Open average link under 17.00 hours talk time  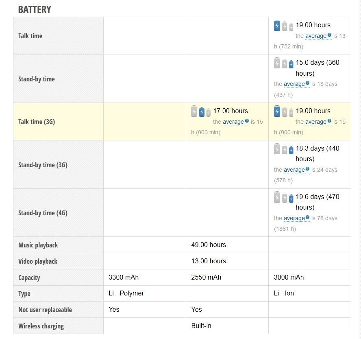[x=233, y=122]
